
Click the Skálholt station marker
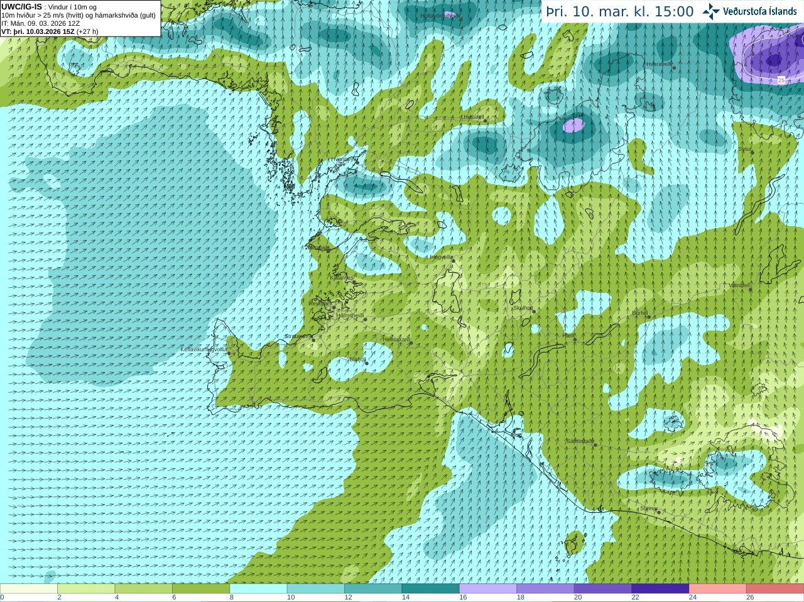pyautogui.click(x=534, y=312)
